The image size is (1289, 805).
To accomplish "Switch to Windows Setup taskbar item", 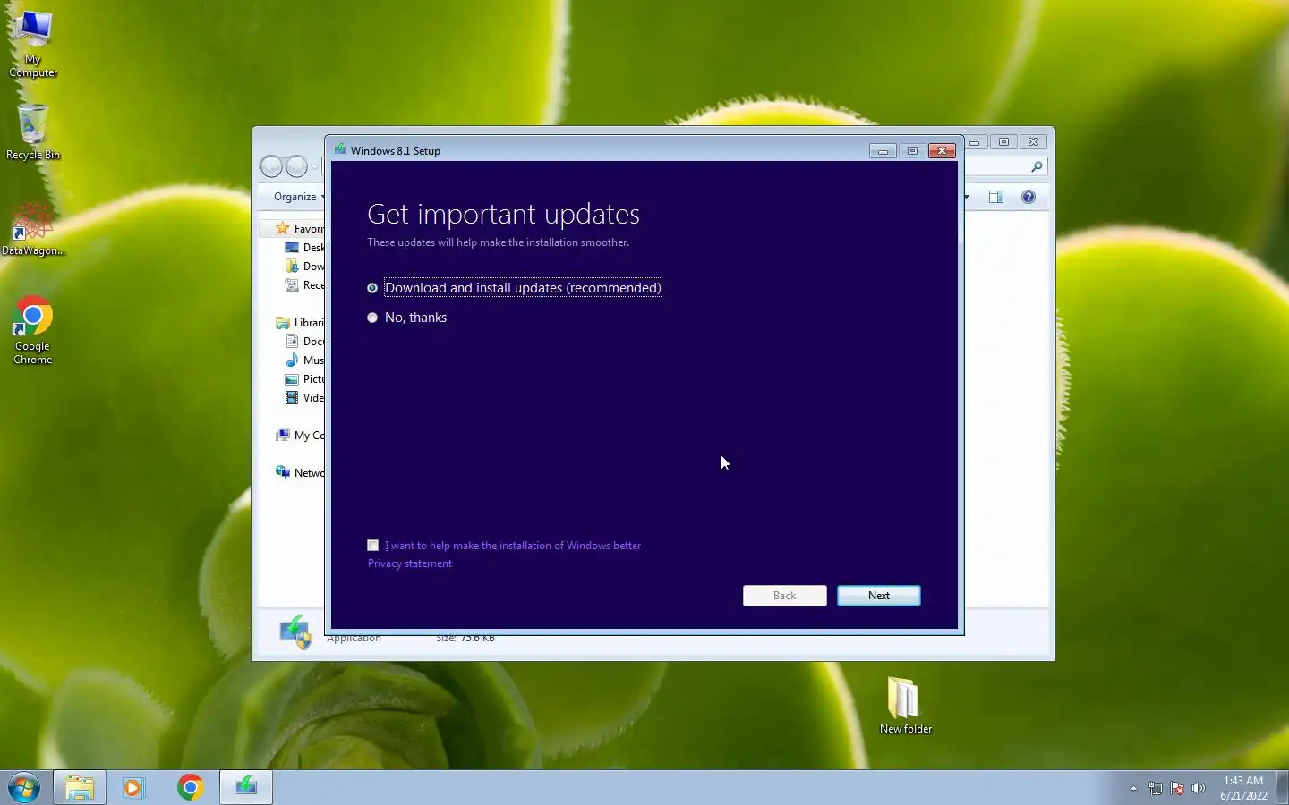I will 246,788.
